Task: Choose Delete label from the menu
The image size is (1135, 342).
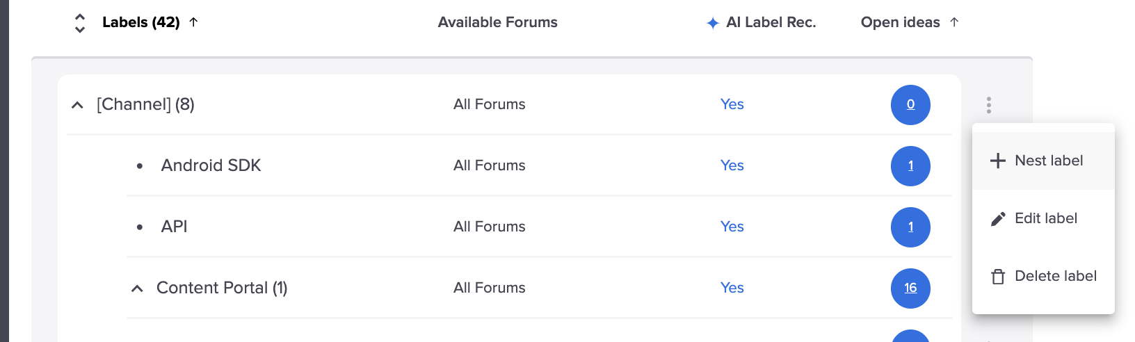Action: [x=1055, y=276]
